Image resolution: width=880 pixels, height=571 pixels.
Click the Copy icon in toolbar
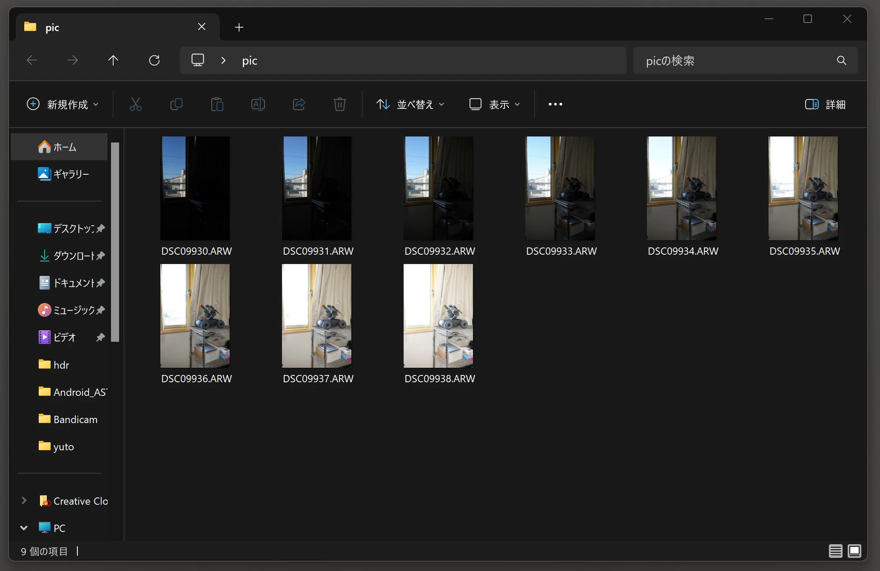pyautogui.click(x=176, y=104)
